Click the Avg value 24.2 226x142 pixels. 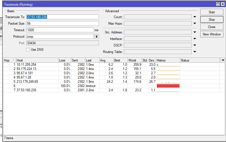click(110, 82)
